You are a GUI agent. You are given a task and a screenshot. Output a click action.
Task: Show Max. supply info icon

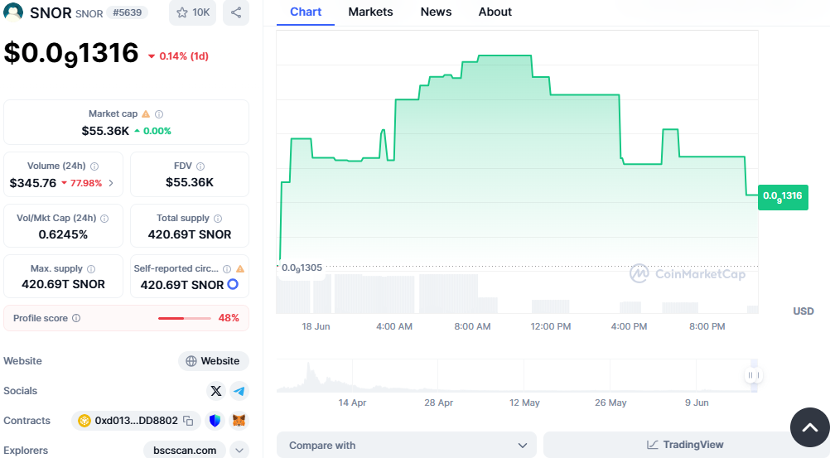tap(91, 269)
